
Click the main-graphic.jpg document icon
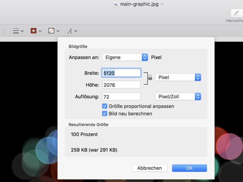pos(115,4)
